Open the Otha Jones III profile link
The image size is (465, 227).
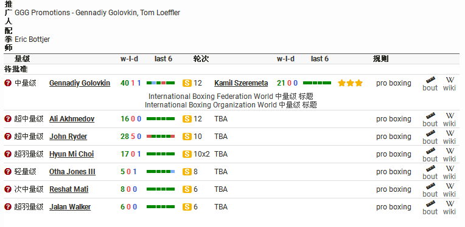pyautogui.click(x=72, y=172)
